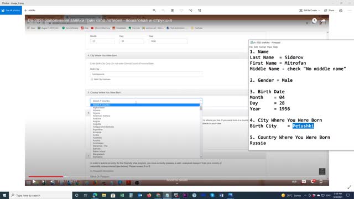354x199 pixels.
Task: Choose Antigua and Barbuda from the list
Action: pos(103,127)
